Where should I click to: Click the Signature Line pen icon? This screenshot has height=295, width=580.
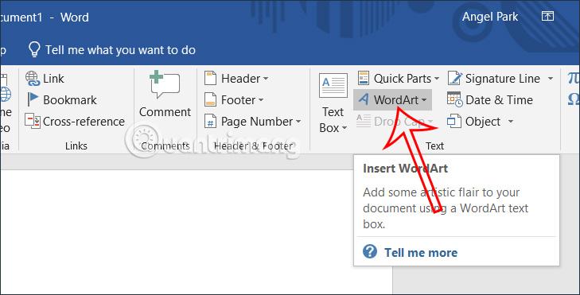[454, 79]
